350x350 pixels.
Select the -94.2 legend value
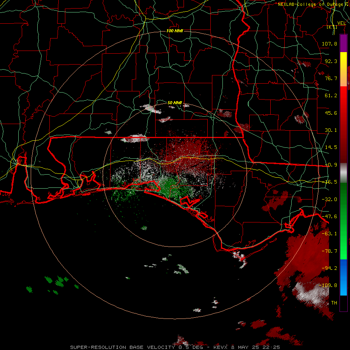tap(329, 268)
